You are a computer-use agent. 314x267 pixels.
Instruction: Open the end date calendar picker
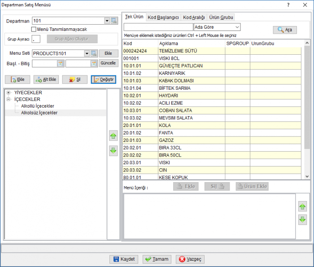(94, 63)
